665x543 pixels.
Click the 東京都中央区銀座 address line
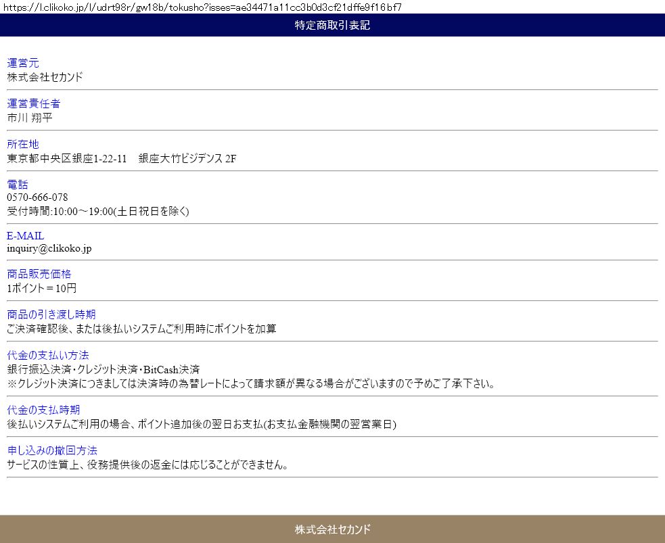[x=122, y=159]
